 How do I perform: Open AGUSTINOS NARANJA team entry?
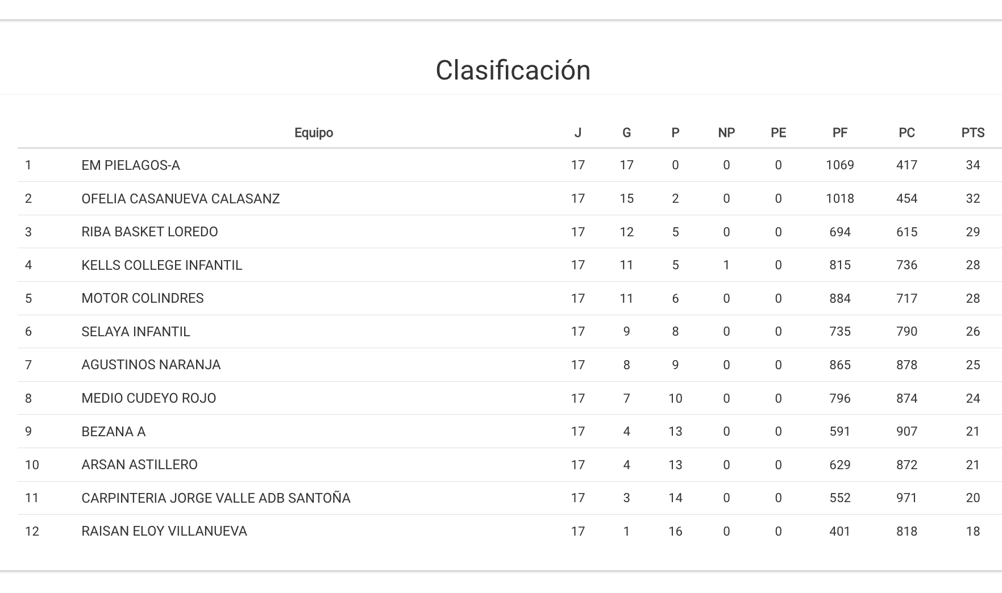(151, 365)
